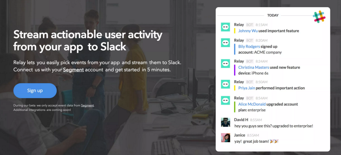This screenshot has height=155, width=341.
Task: Click the TODAY date divider label
Action: (273, 15)
